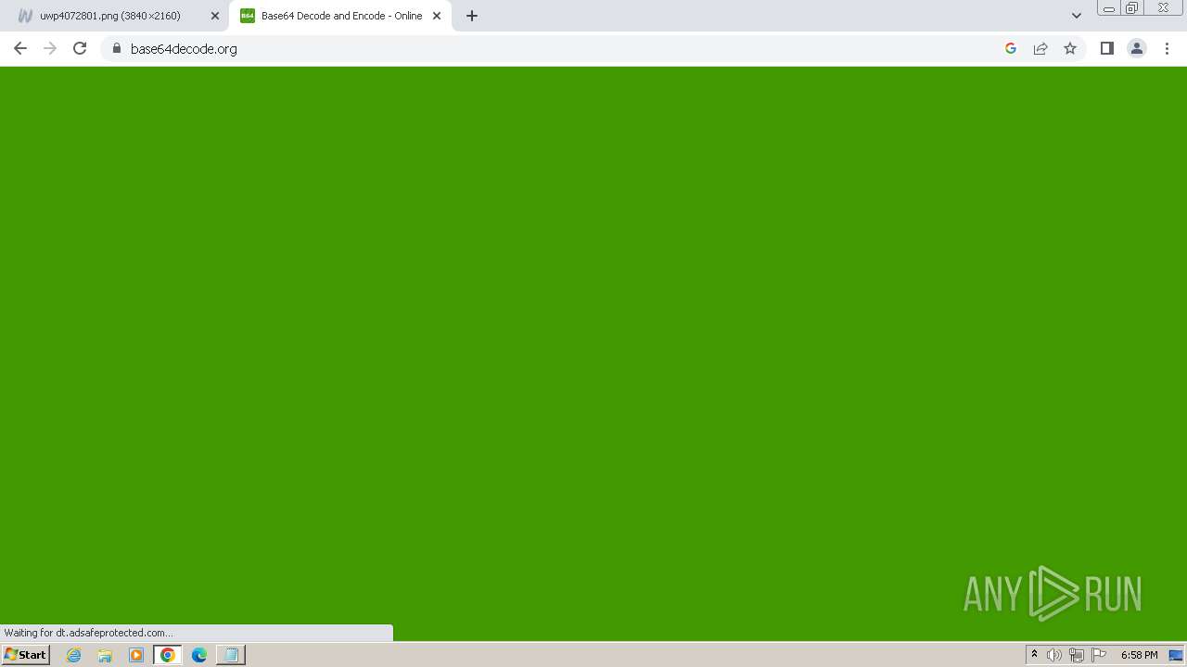Click the 6:58 PM system clock
Viewport: 1187px width, 667px height.
tap(1139, 655)
